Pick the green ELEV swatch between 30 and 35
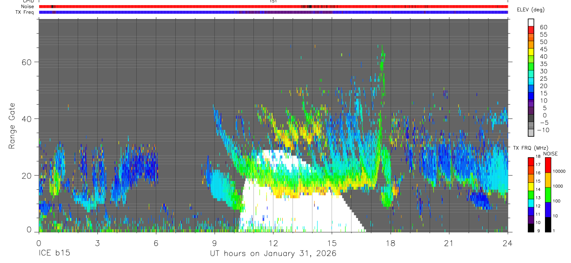The width and height of the screenshot is (571, 263). coord(531,67)
